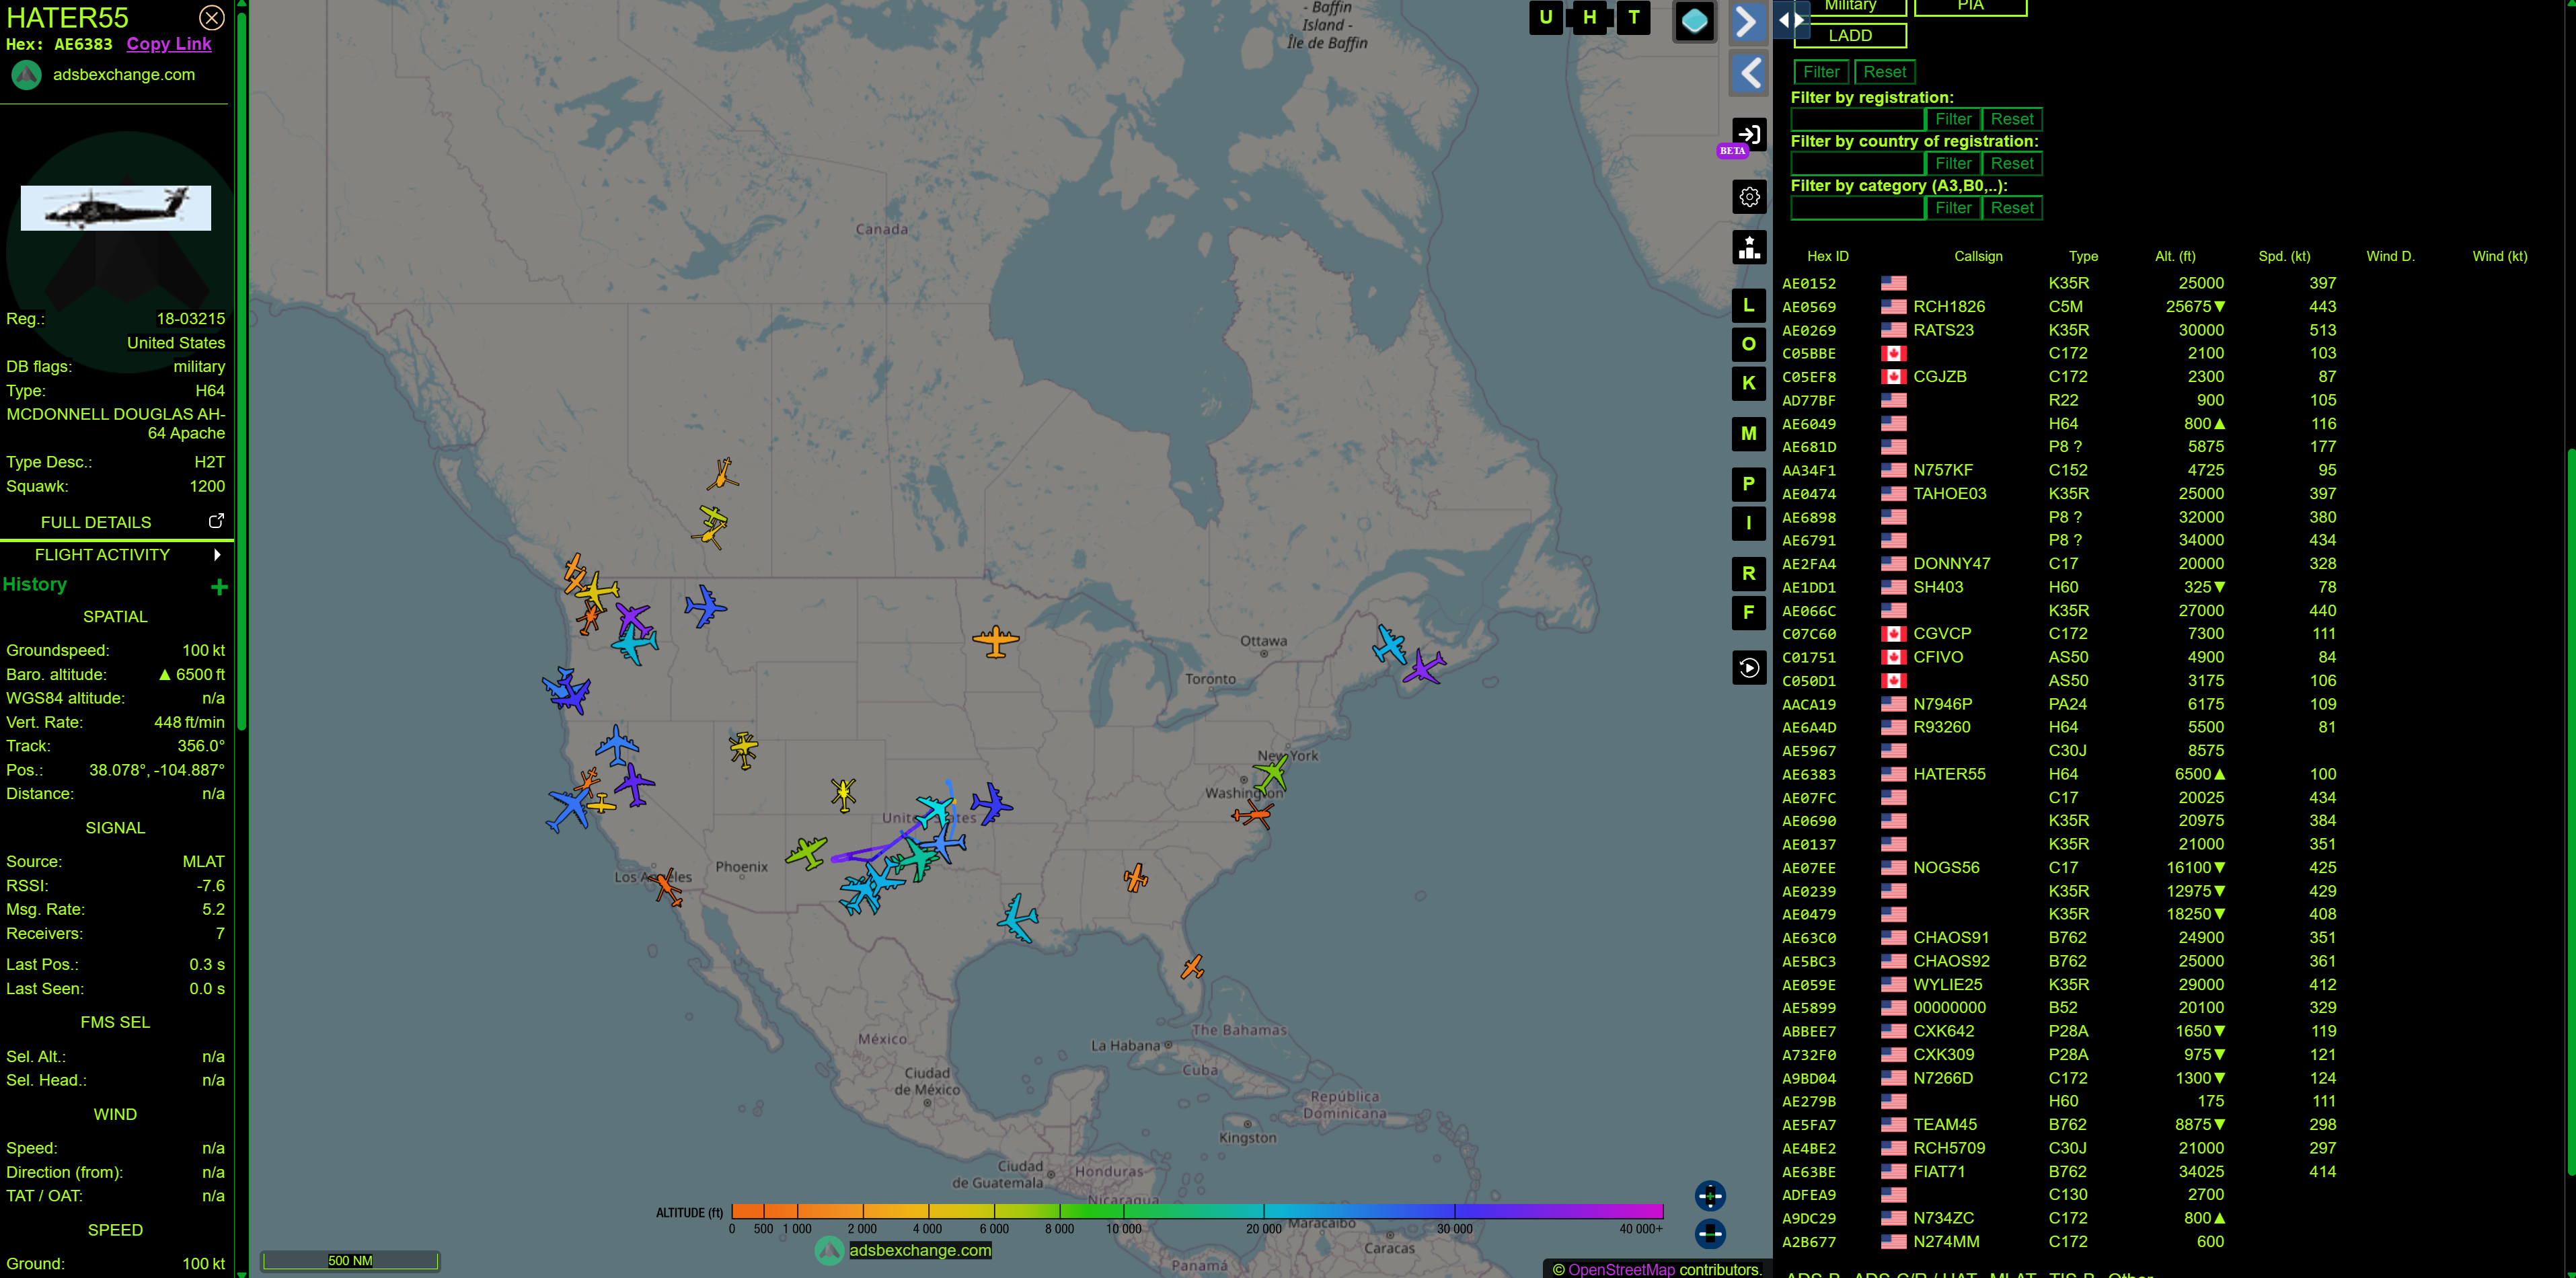
Task: Toggle the L labels button
Action: pyautogui.click(x=1749, y=305)
